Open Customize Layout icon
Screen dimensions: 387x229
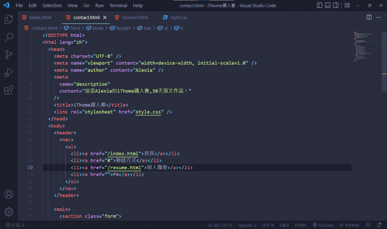[347, 5]
